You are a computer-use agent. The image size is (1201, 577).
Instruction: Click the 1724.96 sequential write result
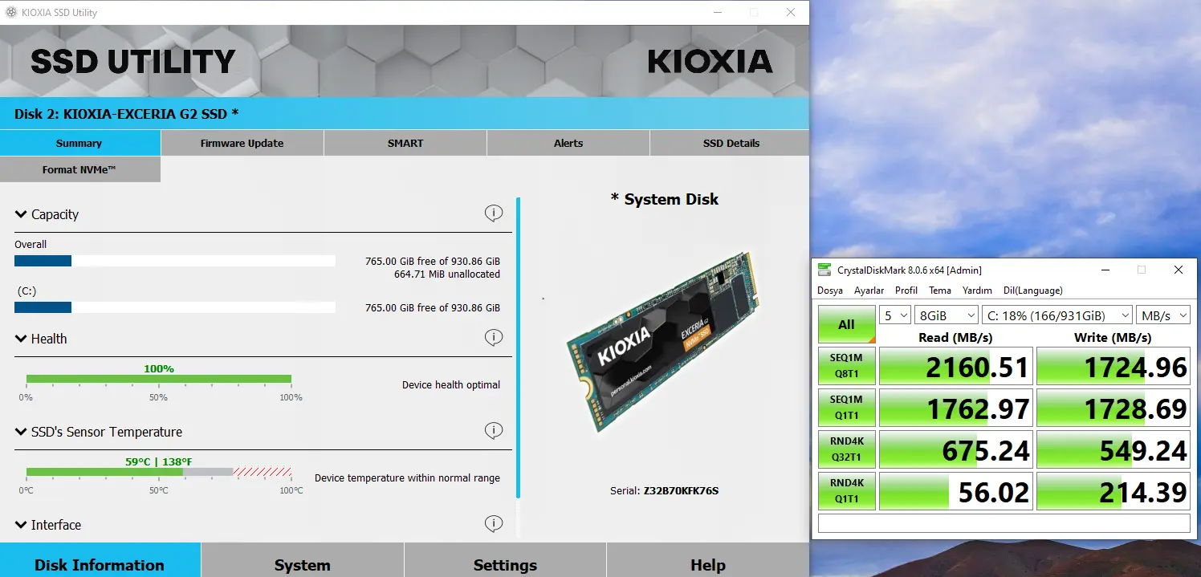click(x=1113, y=367)
